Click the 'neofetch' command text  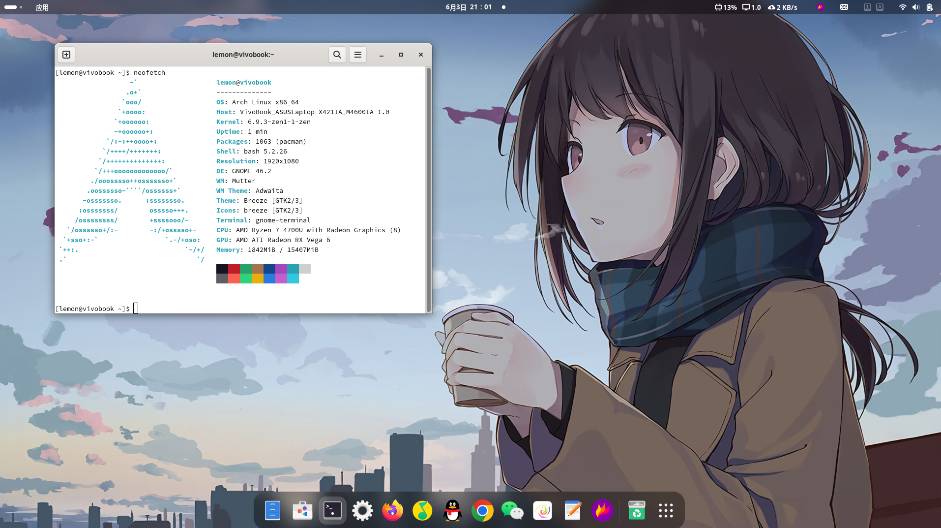149,72
